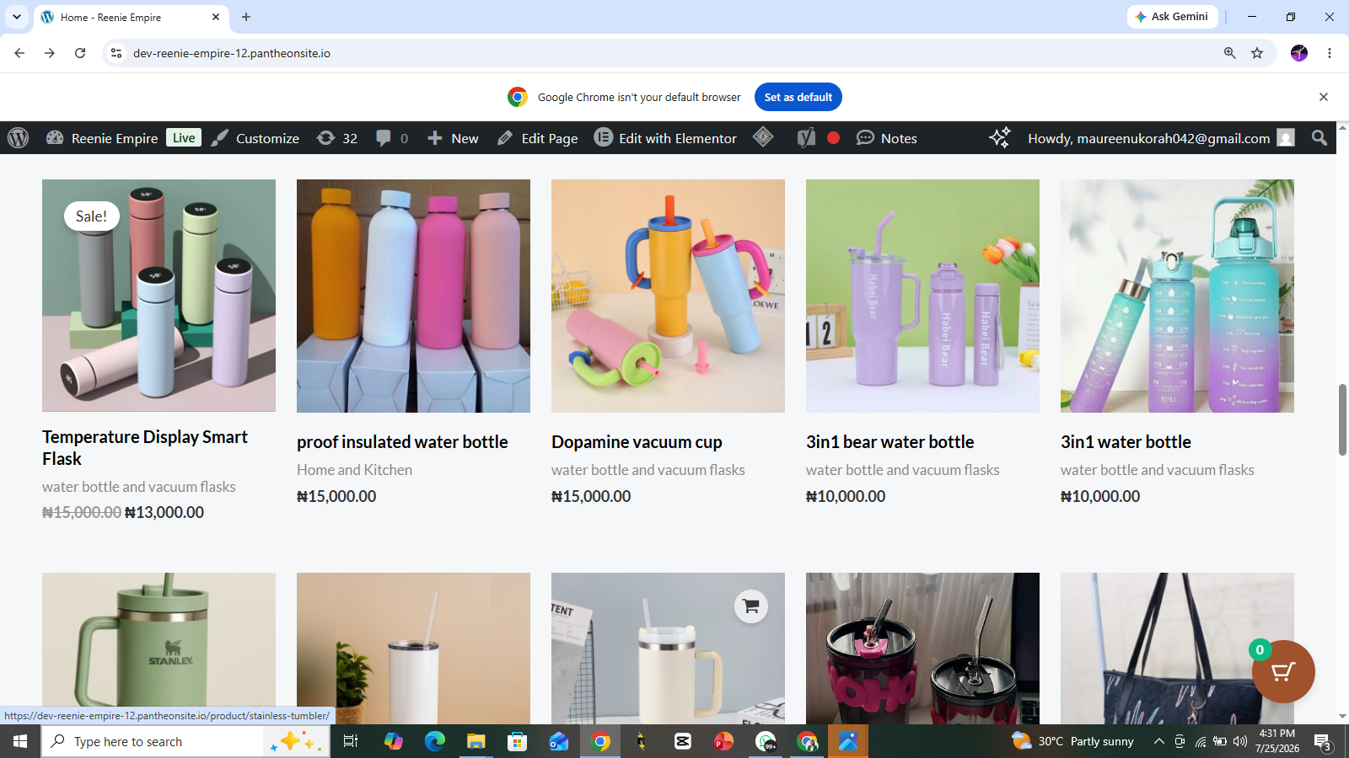Open the comments bubble in admin bar
The image size is (1349, 758).
coord(392,138)
